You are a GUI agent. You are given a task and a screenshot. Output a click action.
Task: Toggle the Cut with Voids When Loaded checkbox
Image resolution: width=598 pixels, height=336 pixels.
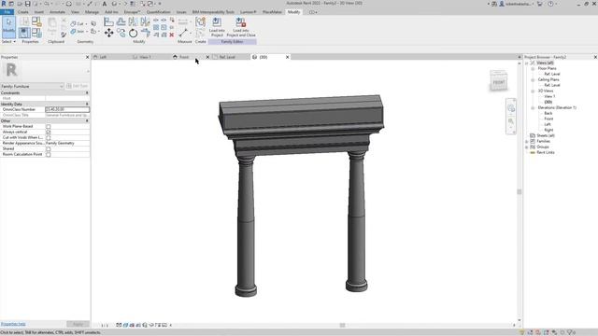coord(49,137)
